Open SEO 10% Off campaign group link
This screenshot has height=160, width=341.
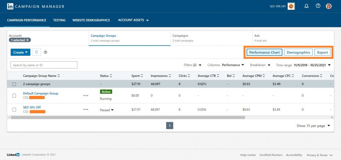pyautogui.click(x=32, y=107)
